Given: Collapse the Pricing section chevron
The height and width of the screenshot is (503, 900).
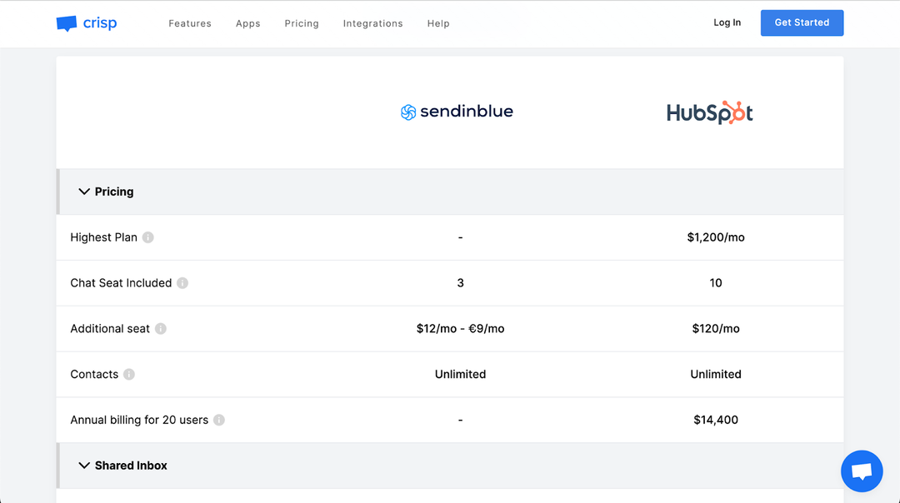Looking at the screenshot, I should pos(84,192).
